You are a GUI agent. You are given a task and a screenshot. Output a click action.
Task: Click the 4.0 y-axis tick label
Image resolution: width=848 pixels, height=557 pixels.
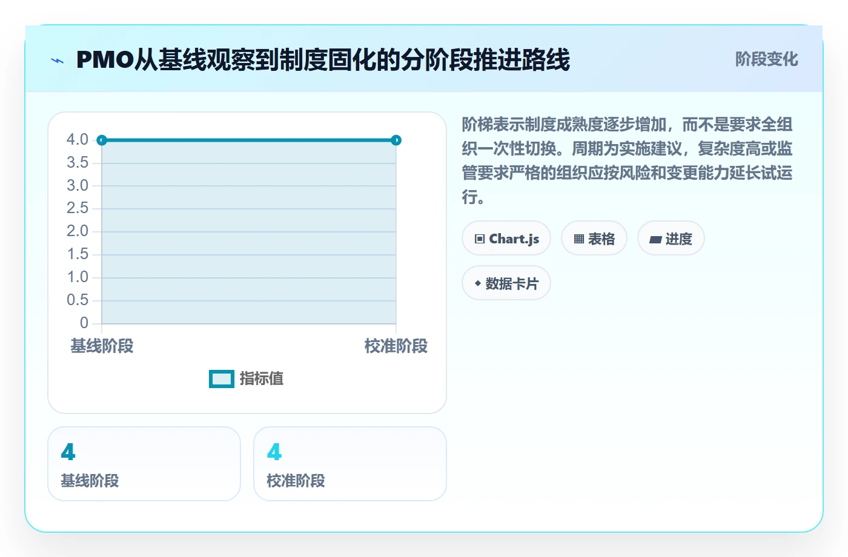click(78, 140)
